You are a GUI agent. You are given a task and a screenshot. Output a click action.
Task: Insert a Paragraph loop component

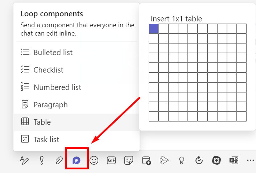point(50,105)
